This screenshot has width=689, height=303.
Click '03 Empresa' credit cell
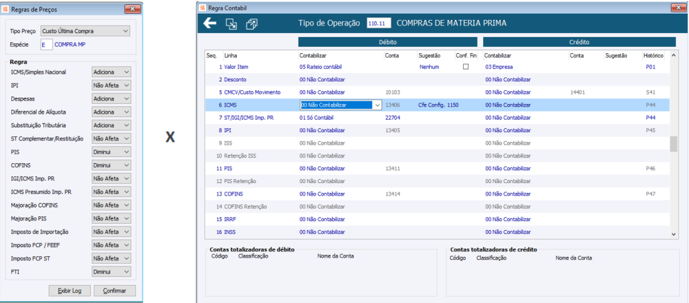point(499,67)
